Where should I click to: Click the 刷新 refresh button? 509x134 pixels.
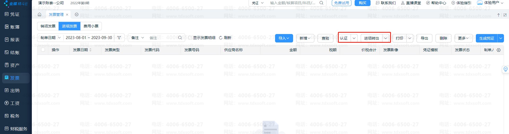pyautogui.click(x=225, y=38)
